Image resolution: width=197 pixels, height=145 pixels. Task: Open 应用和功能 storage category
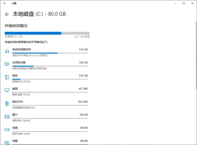19,63
